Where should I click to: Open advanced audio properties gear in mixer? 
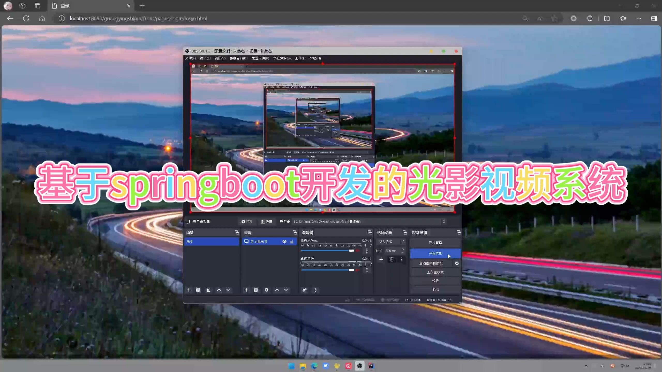pyautogui.click(x=304, y=290)
